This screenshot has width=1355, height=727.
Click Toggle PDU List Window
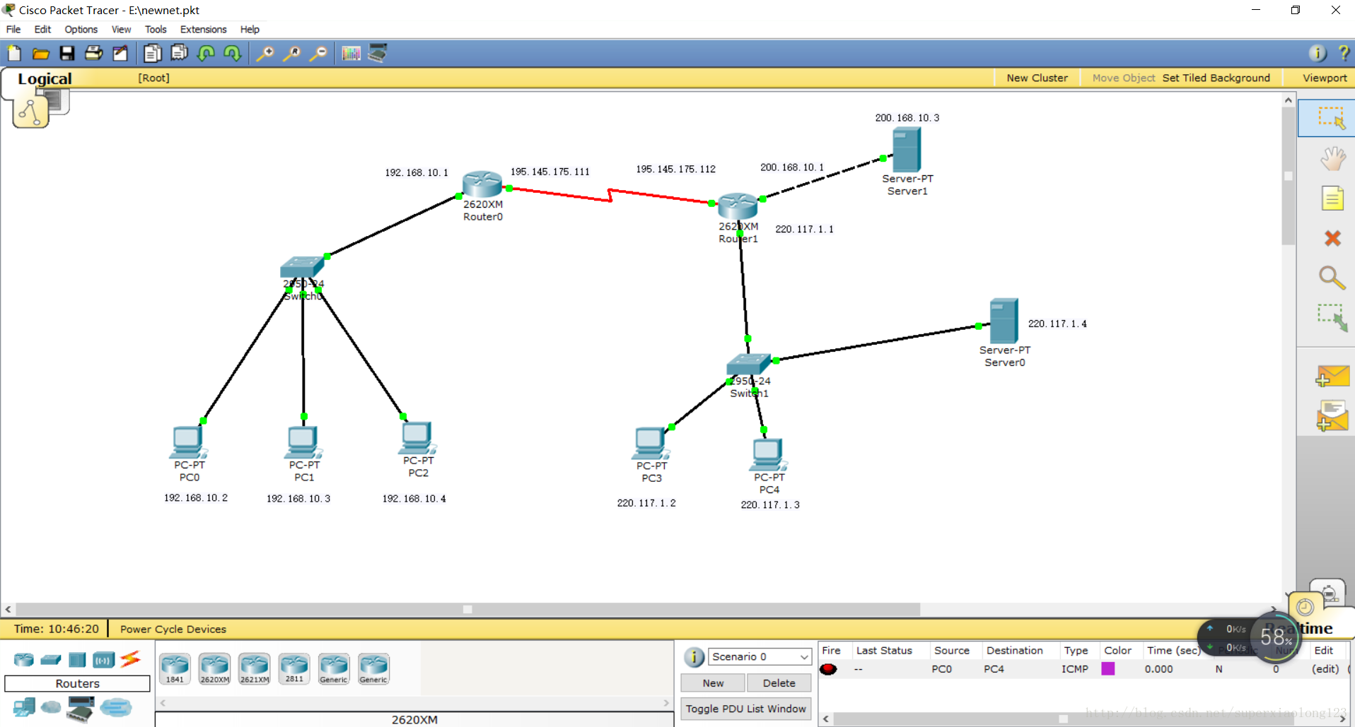click(x=745, y=709)
